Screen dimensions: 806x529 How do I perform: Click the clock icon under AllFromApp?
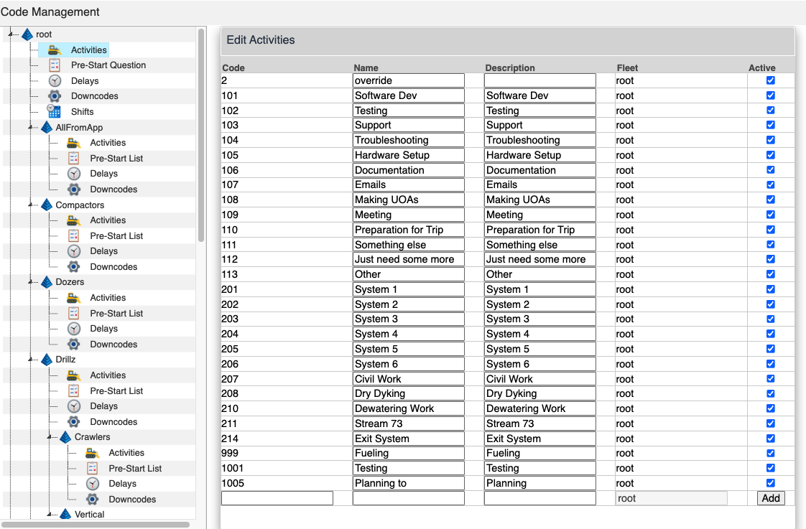[74, 174]
